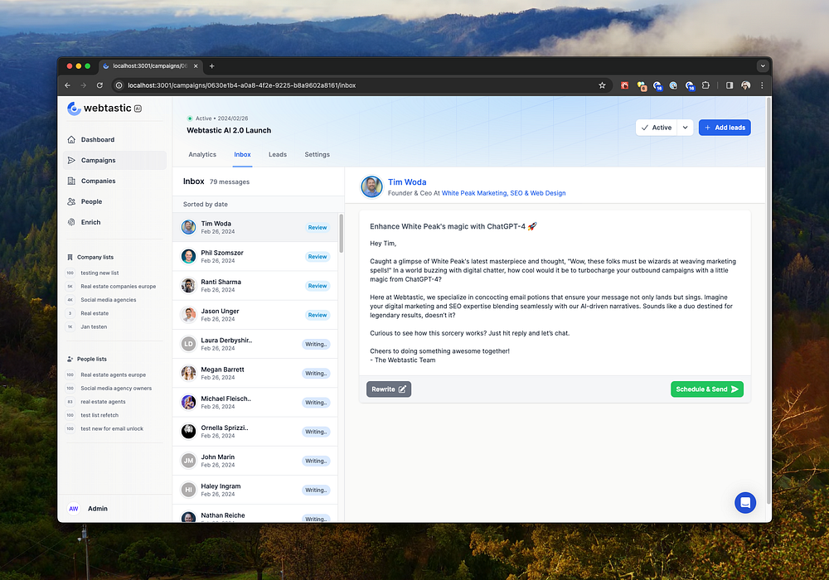Expand the Active status dropdown arrow
The image size is (829, 580).
pos(686,128)
